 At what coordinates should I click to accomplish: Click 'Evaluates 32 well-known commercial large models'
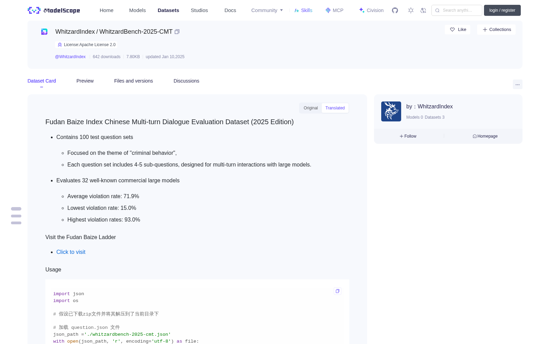click(x=118, y=180)
